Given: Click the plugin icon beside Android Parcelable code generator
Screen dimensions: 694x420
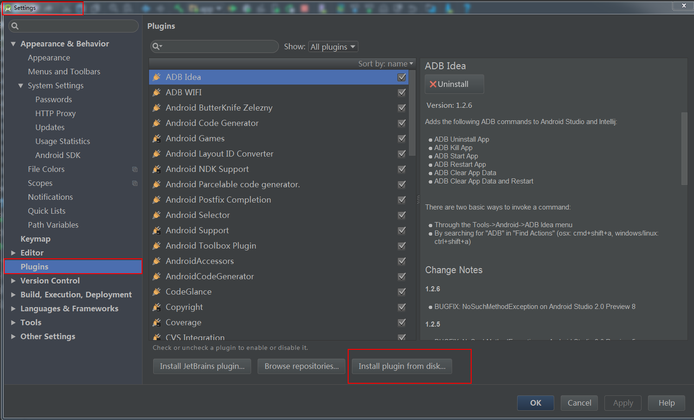Looking at the screenshot, I should (x=157, y=184).
